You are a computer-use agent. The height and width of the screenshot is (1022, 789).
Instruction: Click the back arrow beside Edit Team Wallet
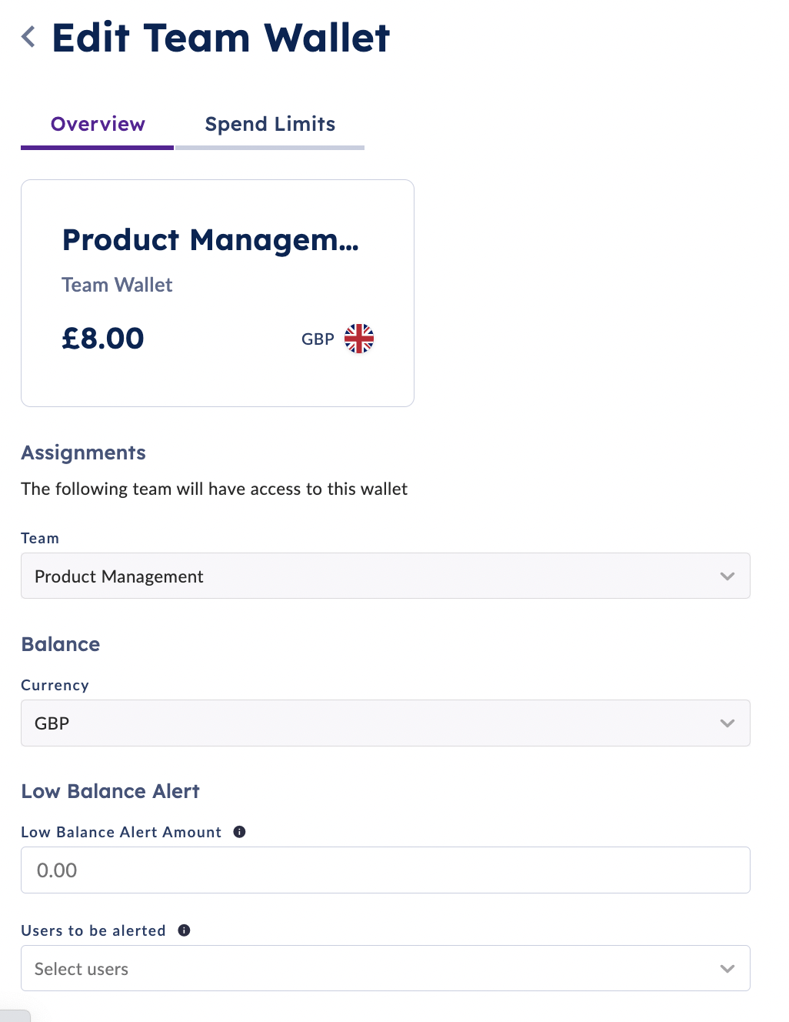pos(28,36)
